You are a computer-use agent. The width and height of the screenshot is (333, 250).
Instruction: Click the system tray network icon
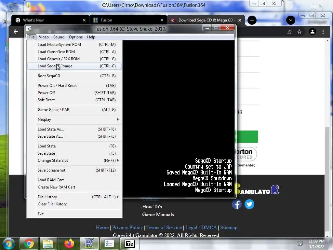click(x=300, y=243)
